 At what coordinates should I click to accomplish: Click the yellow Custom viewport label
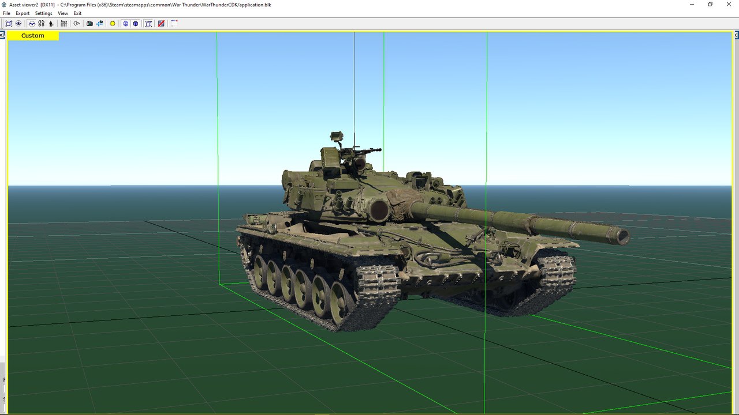point(33,36)
